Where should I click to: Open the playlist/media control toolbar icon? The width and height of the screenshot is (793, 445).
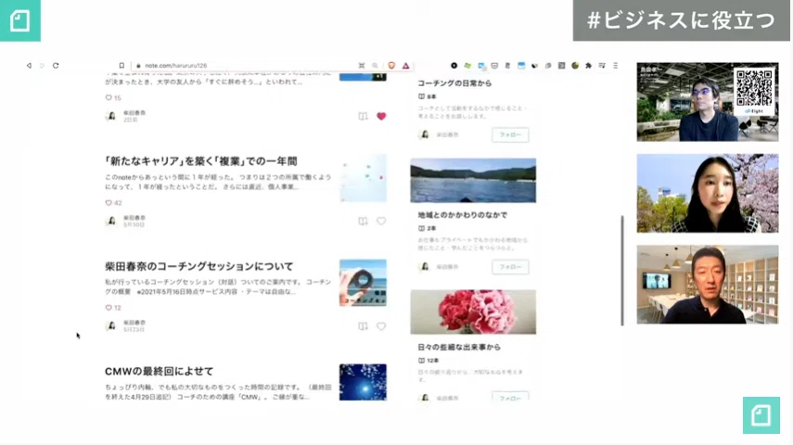coord(602,66)
